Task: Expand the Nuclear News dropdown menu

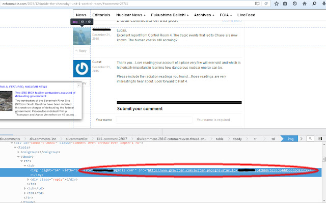Action: tap(131, 15)
